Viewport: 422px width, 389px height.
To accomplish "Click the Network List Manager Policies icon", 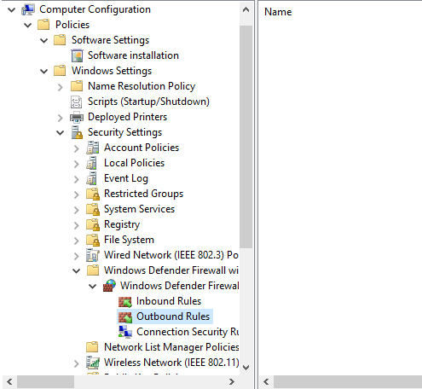I will coord(92,347).
